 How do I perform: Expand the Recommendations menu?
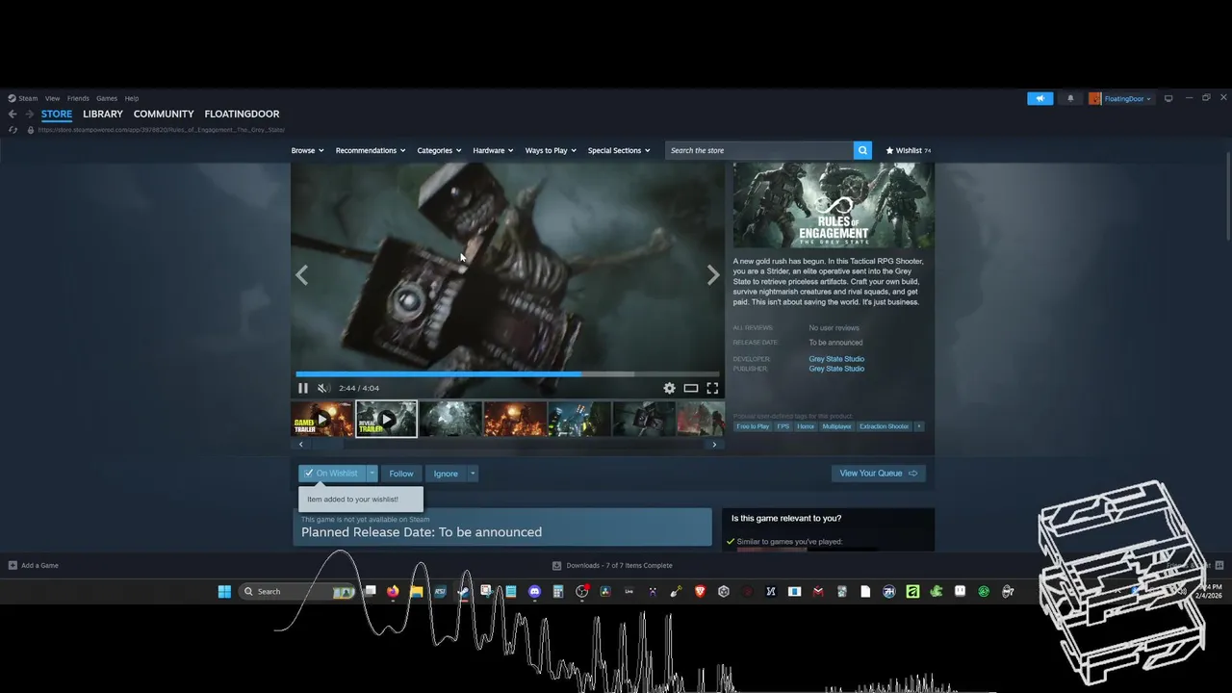point(371,150)
